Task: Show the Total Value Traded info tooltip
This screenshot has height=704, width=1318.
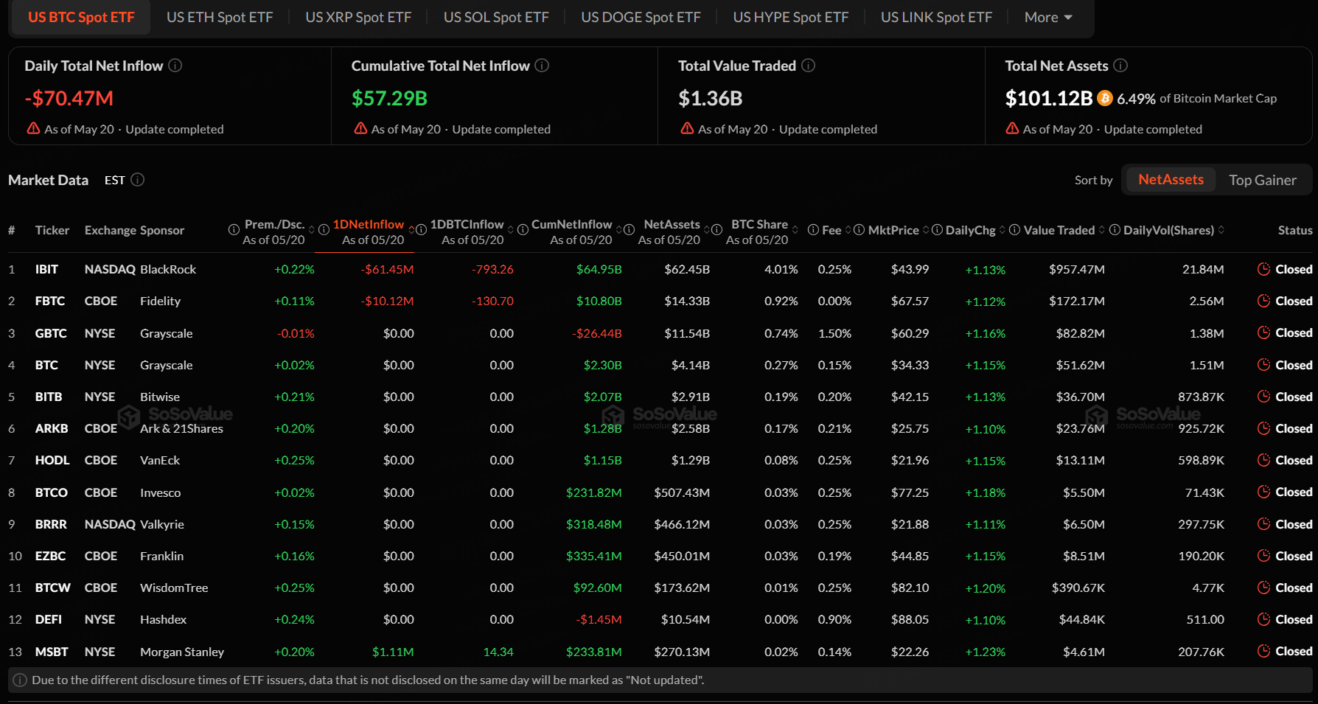Action: 809,66
